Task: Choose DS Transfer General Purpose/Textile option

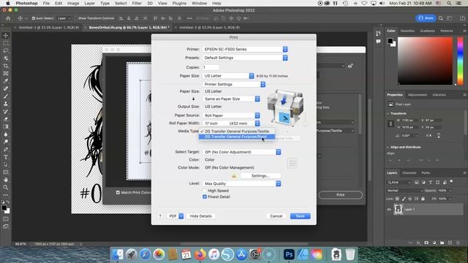Action: click(237, 131)
